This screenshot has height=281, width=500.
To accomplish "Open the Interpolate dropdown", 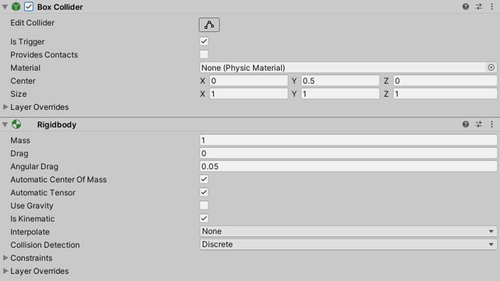I will 348,231.
